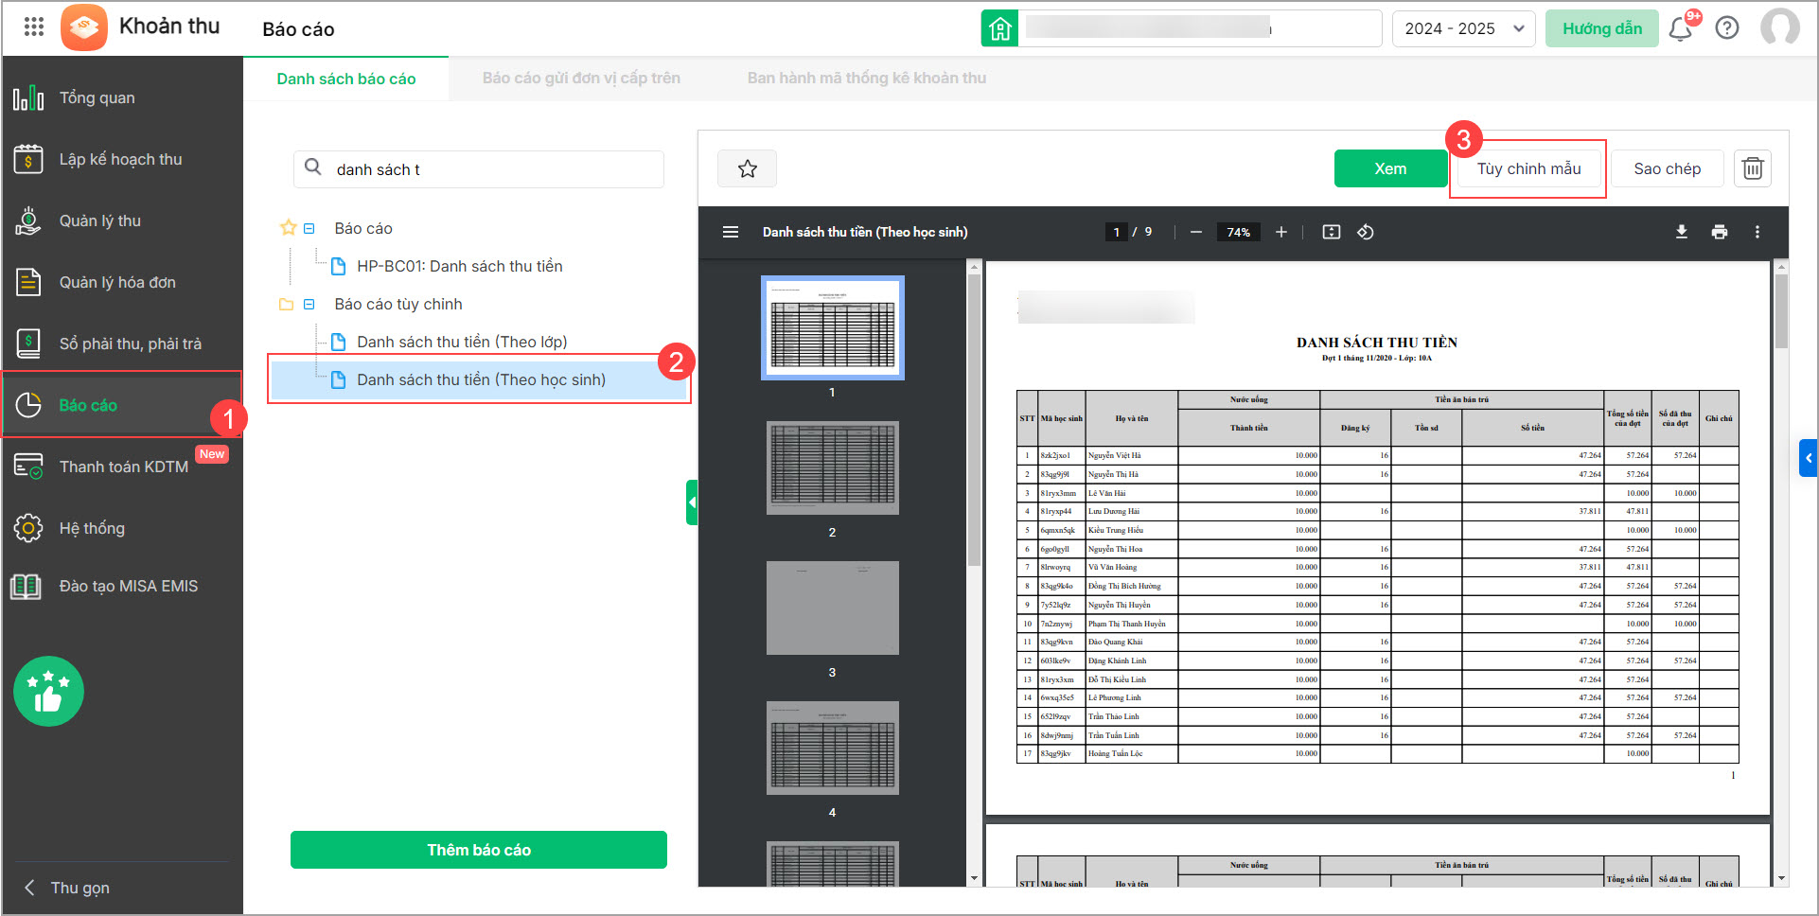Delete report using trash icon
Viewport: 1819px width, 916px height.
point(1752,168)
